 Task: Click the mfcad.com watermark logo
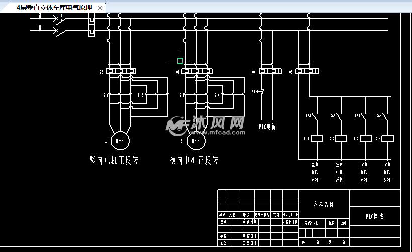(206, 126)
